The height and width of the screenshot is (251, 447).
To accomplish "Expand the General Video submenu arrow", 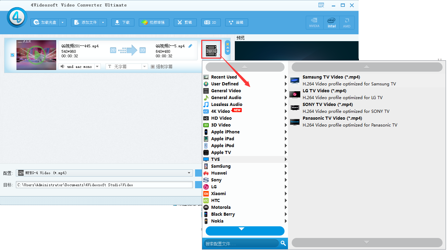I will [x=286, y=91].
